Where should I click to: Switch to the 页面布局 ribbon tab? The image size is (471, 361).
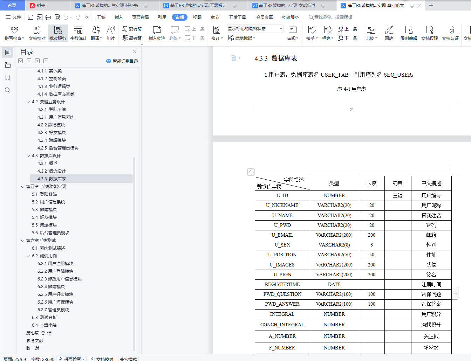140,17
